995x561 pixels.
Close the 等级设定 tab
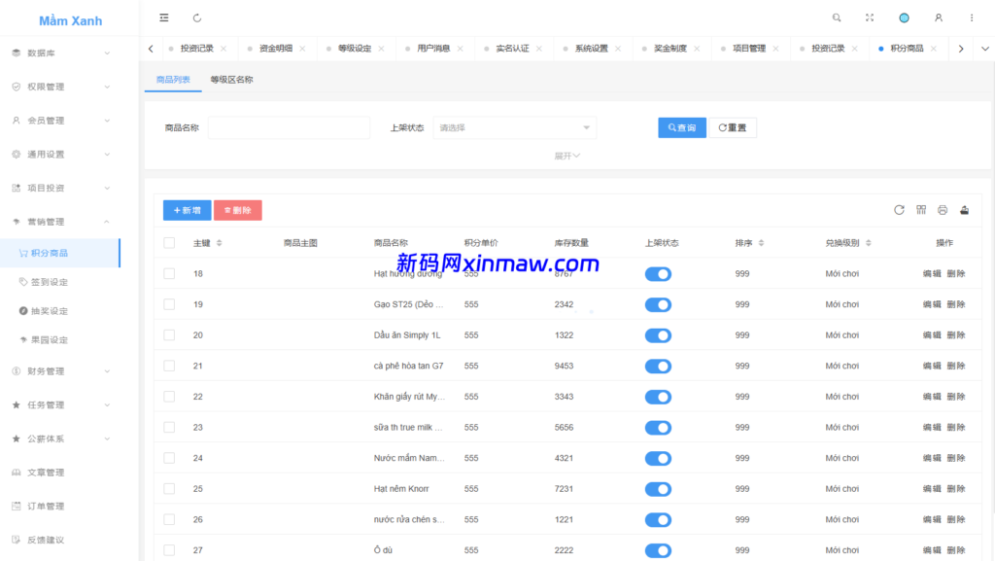click(381, 49)
